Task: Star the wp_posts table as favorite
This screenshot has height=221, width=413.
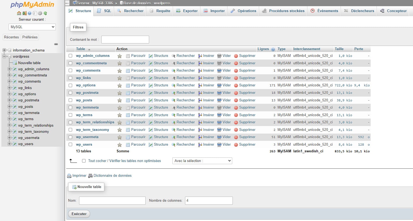Action: coord(120,100)
